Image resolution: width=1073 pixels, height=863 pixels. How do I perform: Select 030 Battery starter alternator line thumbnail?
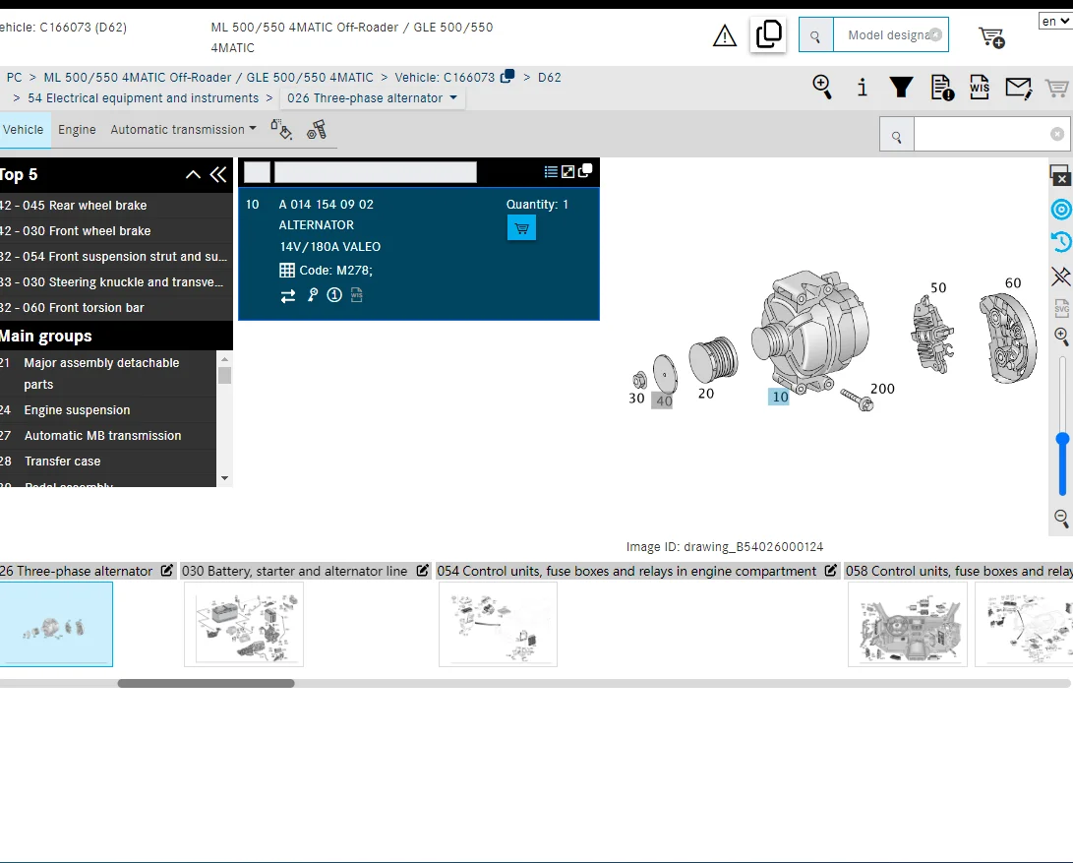tap(244, 624)
